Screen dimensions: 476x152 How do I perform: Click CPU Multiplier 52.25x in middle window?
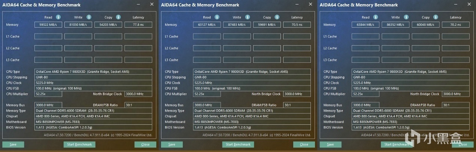tap(207, 94)
